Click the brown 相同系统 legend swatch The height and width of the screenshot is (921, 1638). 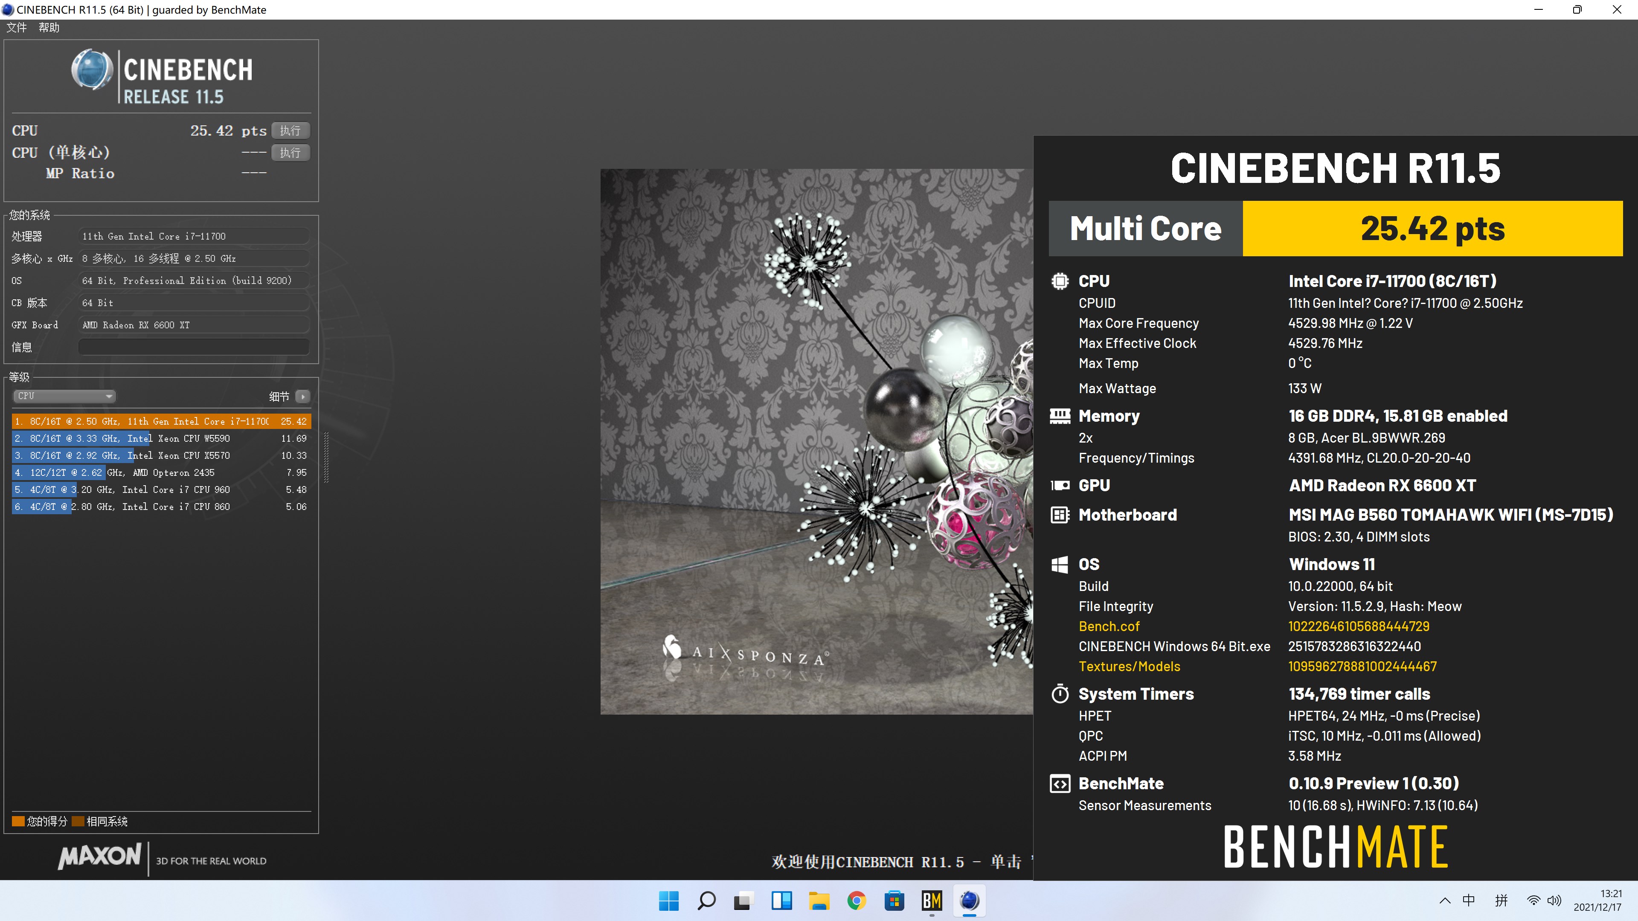click(x=78, y=821)
